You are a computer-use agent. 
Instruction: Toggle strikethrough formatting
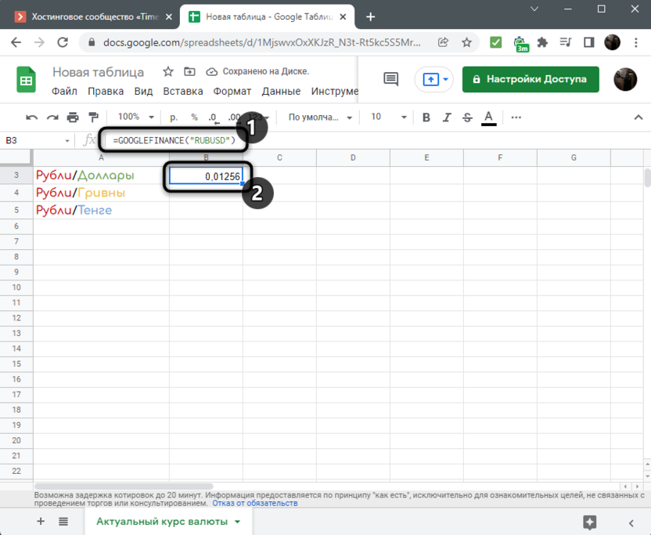(x=467, y=117)
